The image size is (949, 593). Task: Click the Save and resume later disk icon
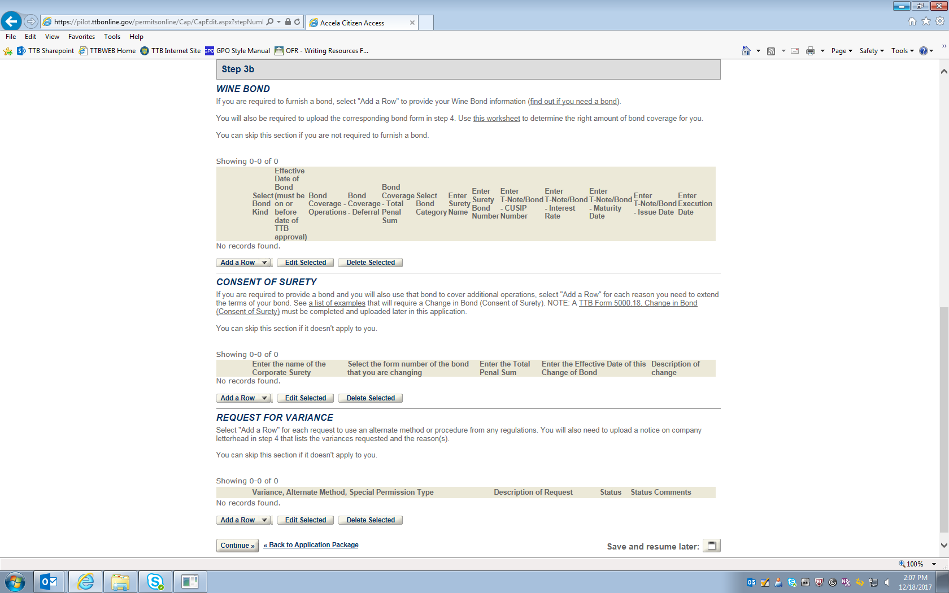click(712, 546)
